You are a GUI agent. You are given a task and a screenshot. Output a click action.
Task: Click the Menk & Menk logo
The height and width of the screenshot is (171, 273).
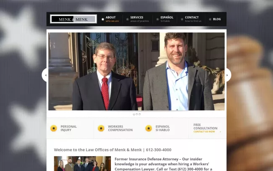(73, 19)
